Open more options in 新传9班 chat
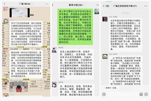Image resolution: width=151 pixels, height=101 pixels. 98,5
